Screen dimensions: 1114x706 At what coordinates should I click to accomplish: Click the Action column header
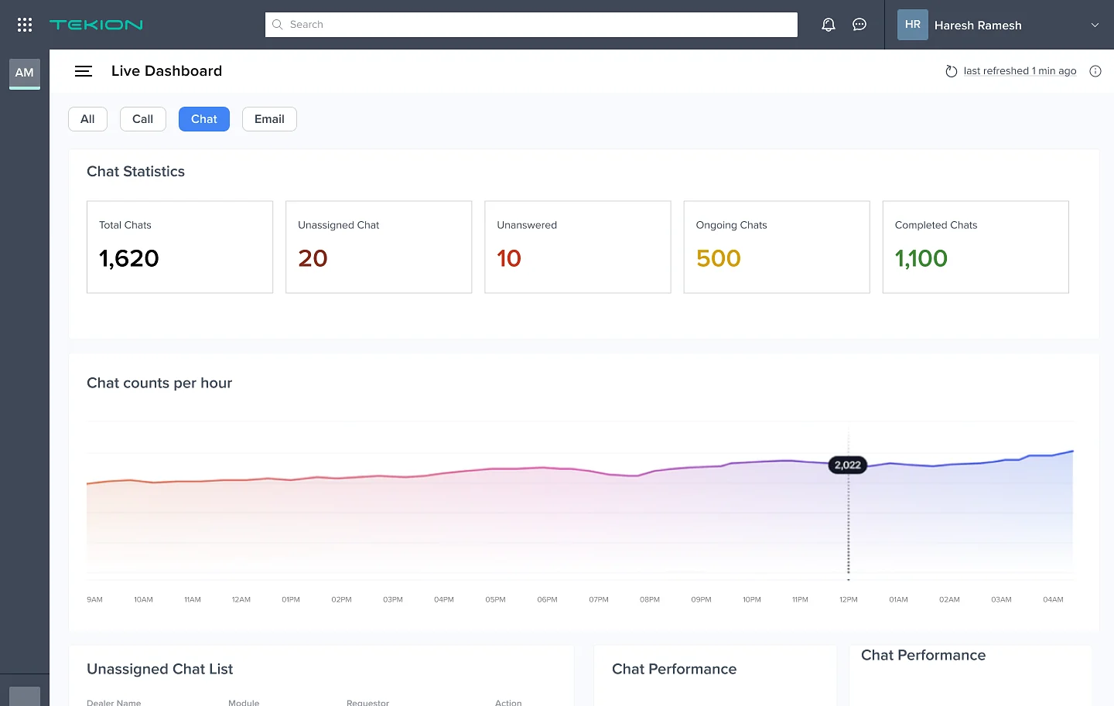click(508, 702)
